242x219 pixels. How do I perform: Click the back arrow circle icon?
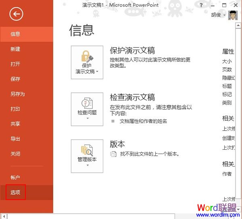coord(16,14)
